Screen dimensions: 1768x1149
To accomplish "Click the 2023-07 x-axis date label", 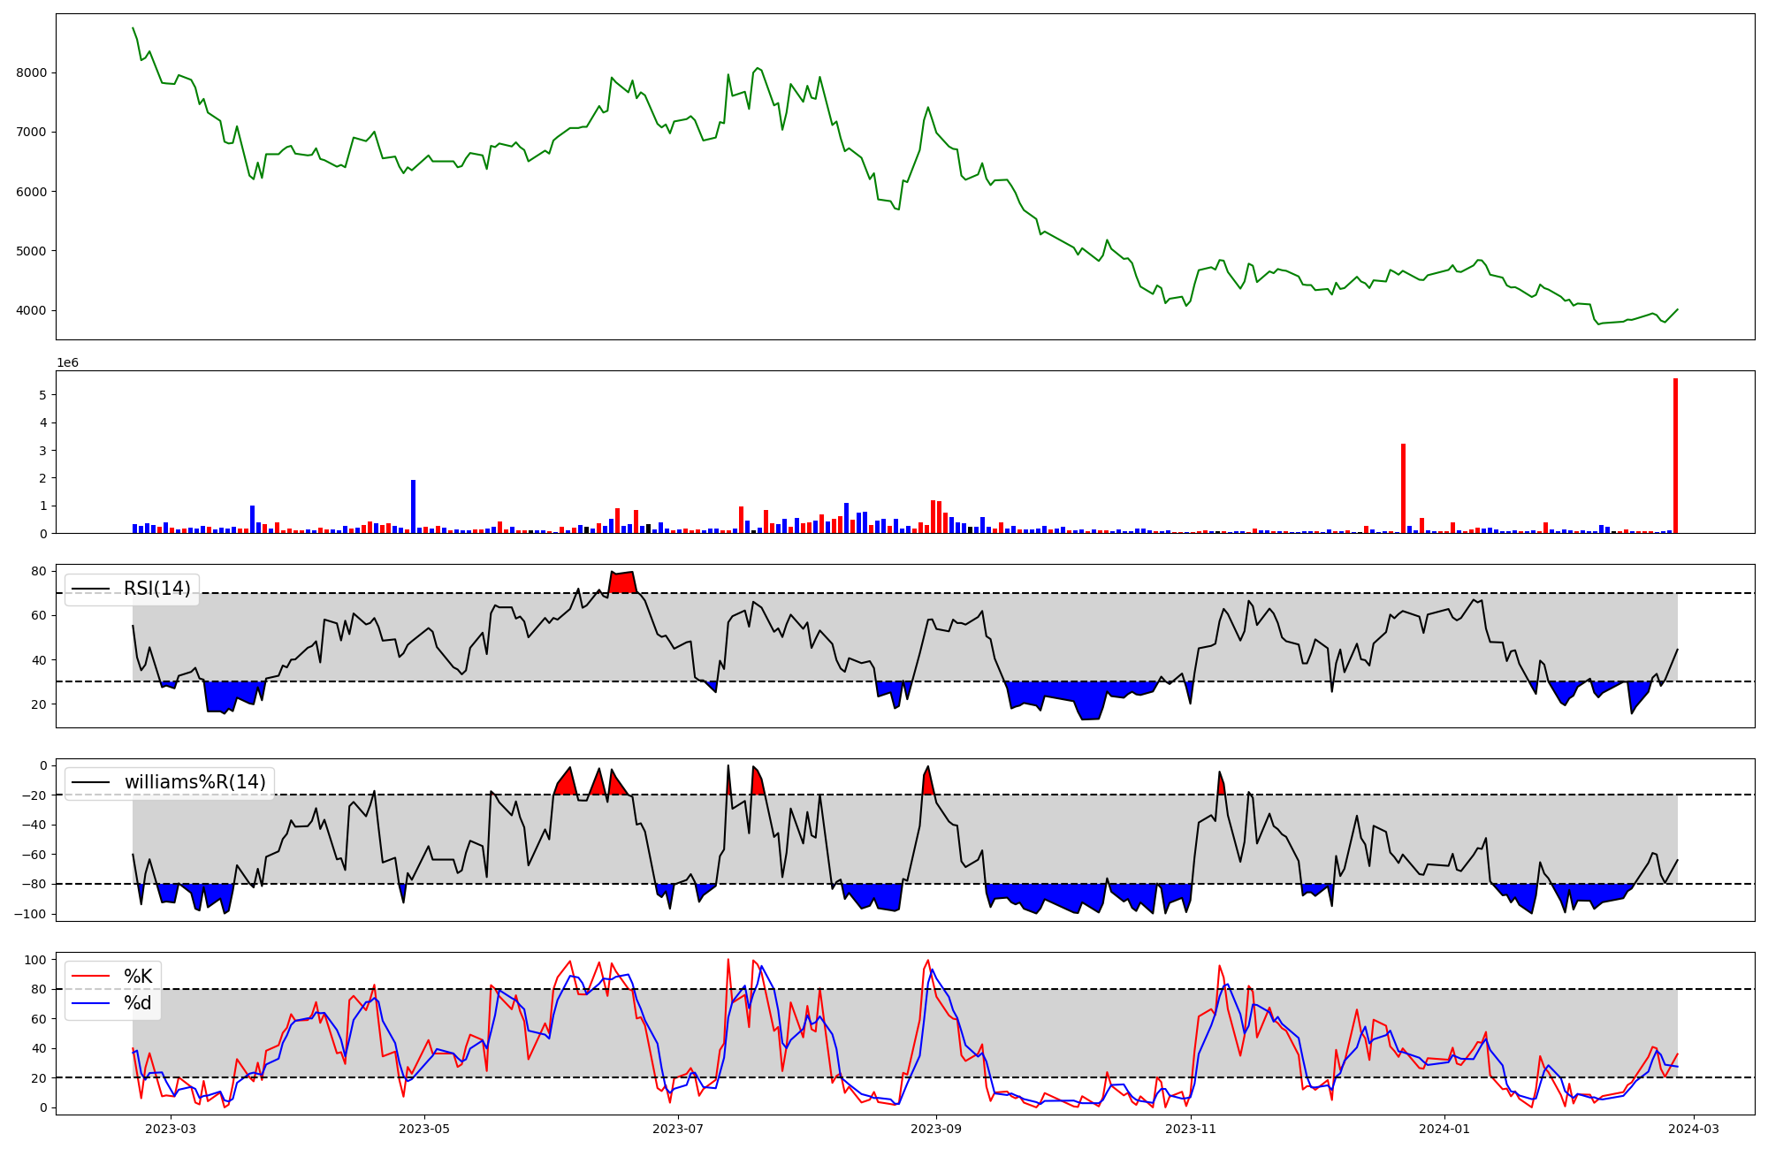I will (x=678, y=1129).
